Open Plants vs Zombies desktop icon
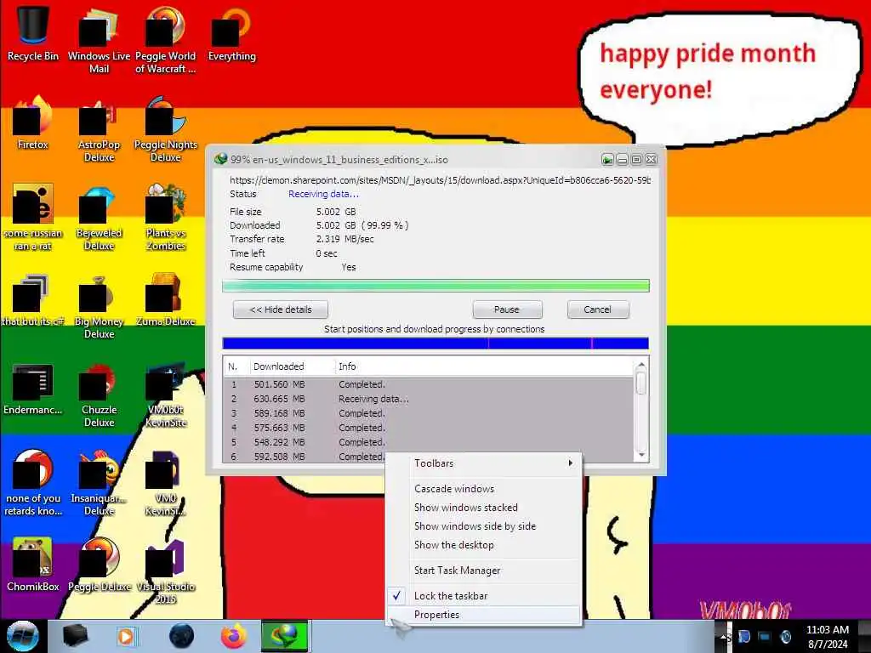The width and height of the screenshot is (871, 653). [165, 217]
